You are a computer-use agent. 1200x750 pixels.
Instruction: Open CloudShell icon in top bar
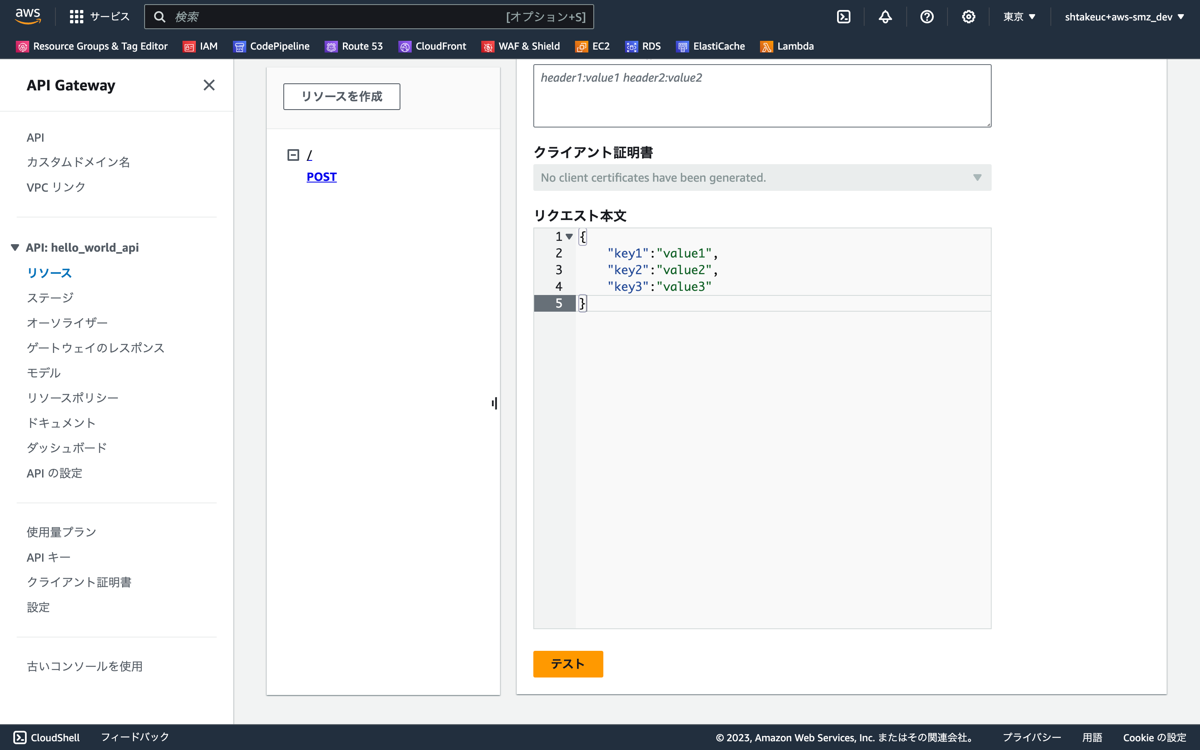[843, 17]
